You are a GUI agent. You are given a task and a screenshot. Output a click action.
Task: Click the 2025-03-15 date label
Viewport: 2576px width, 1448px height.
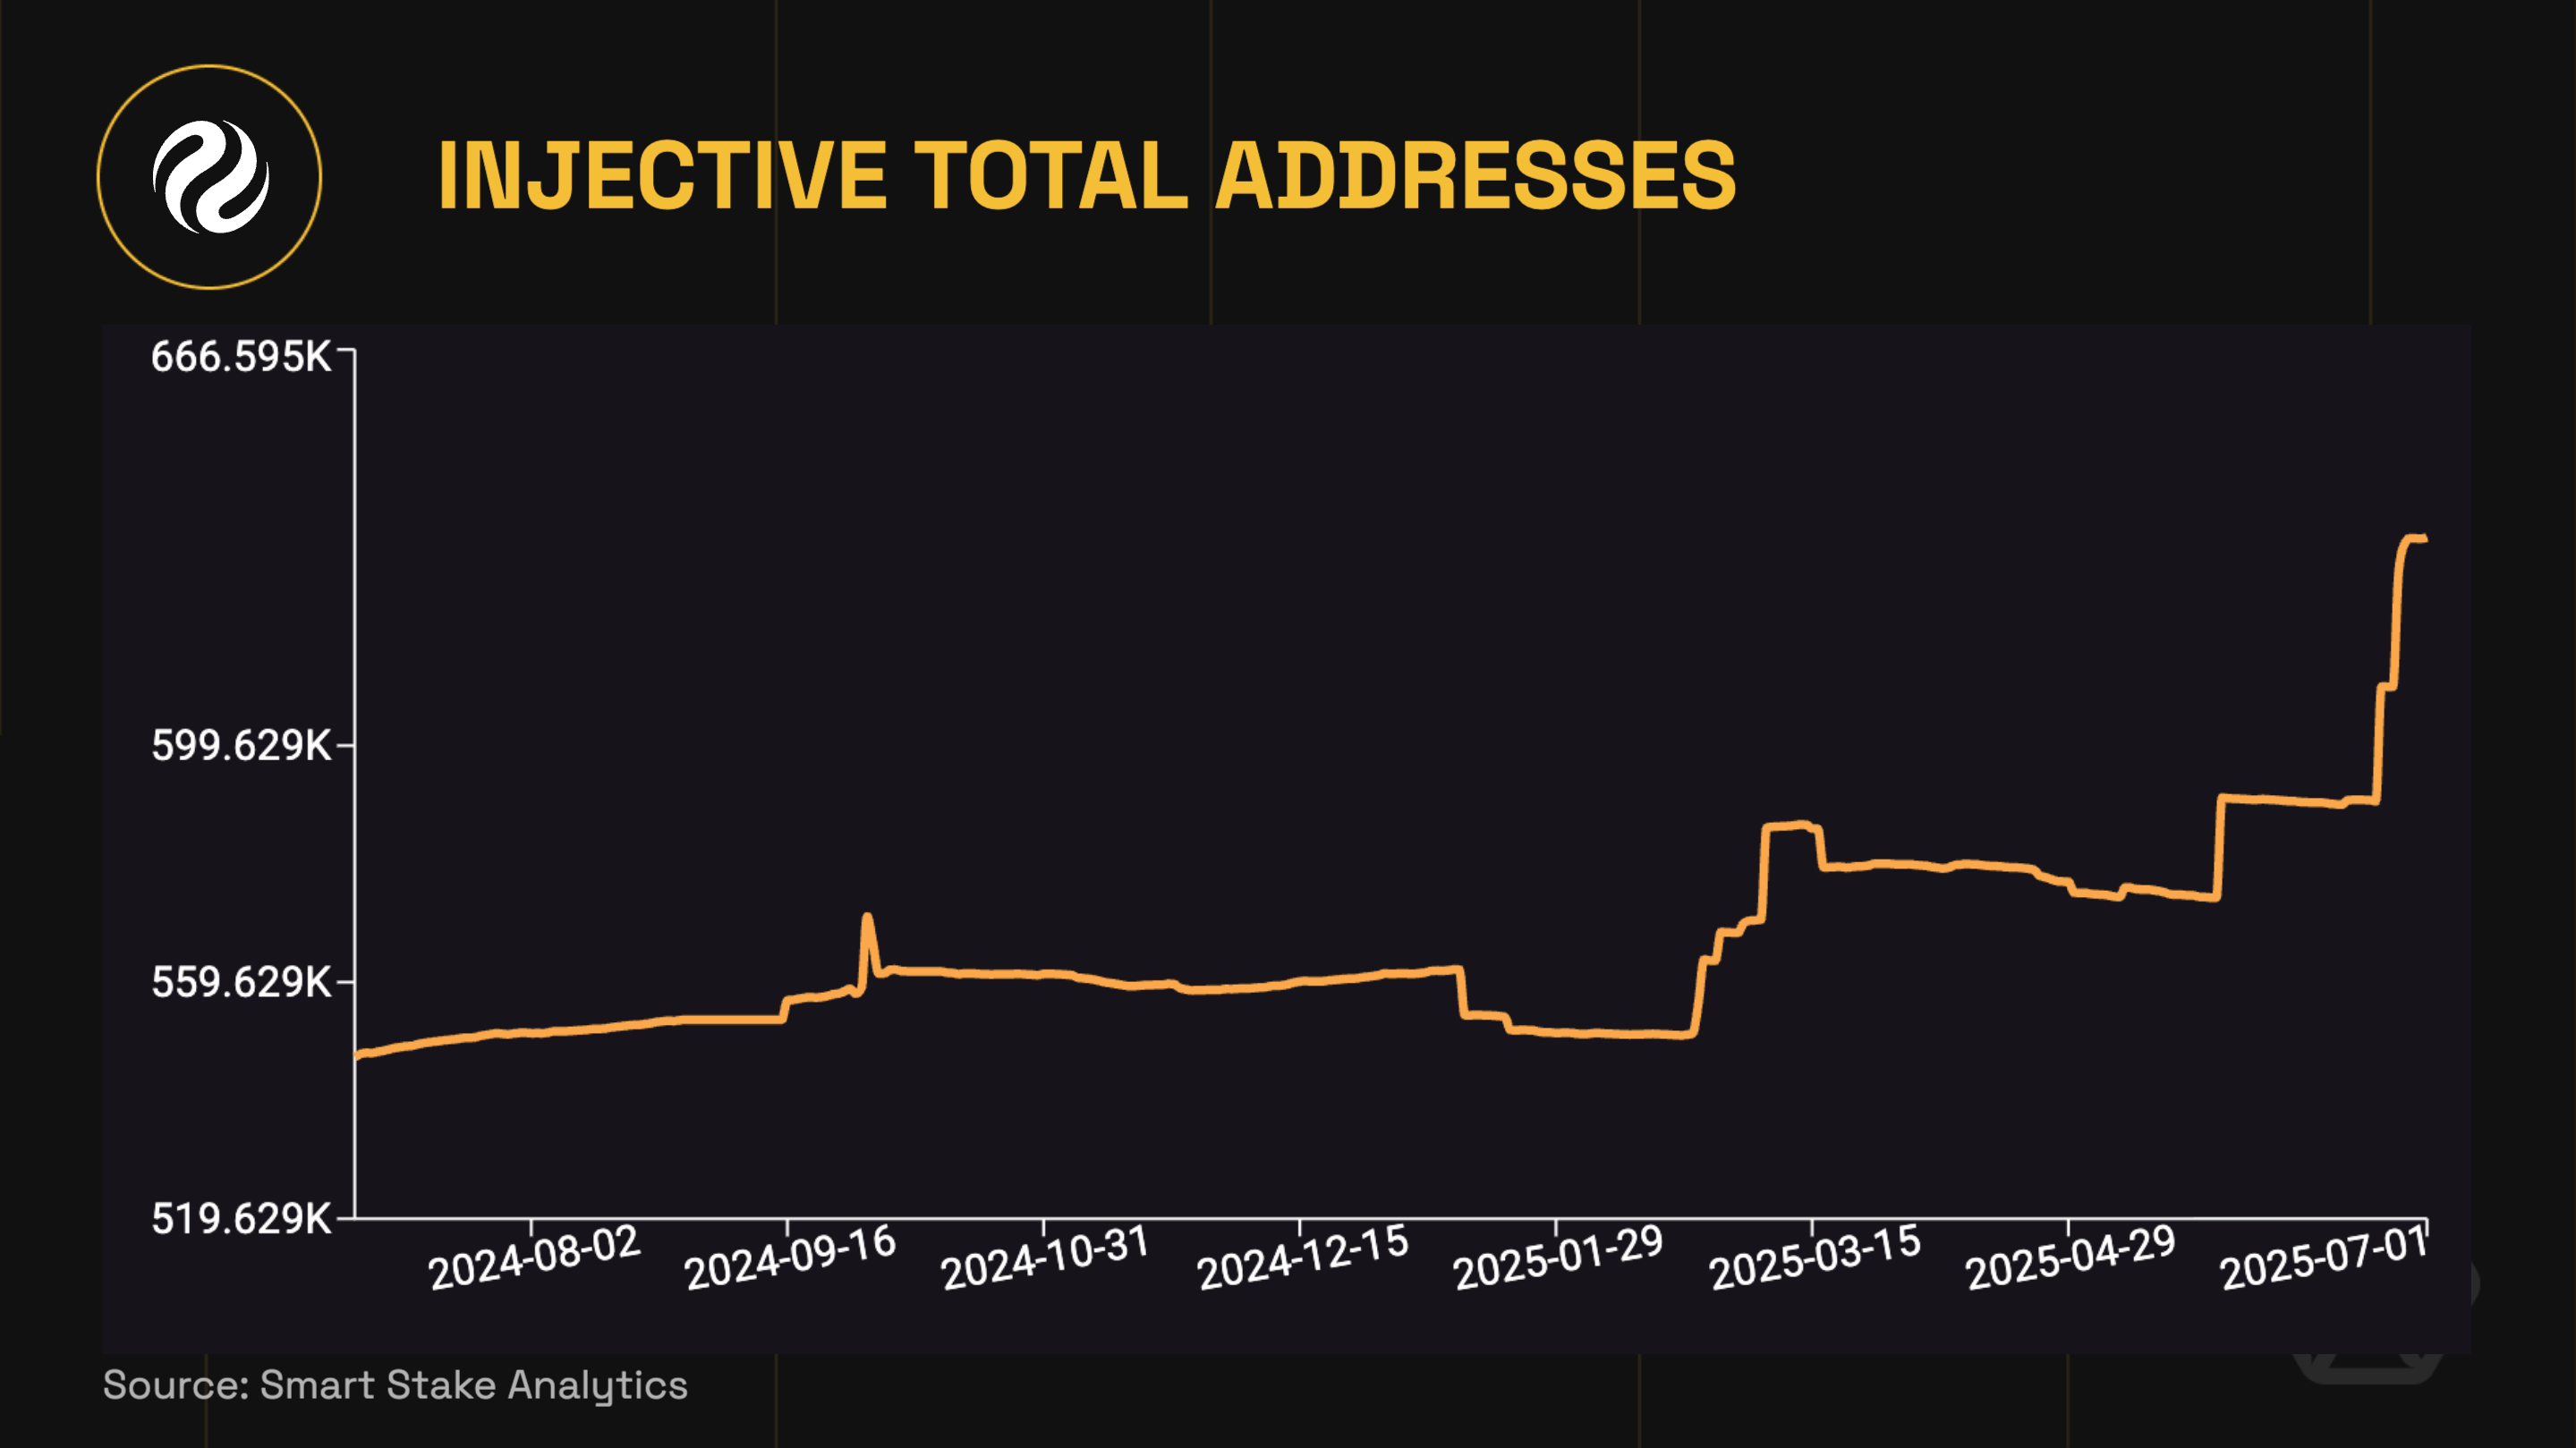(1814, 1258)
